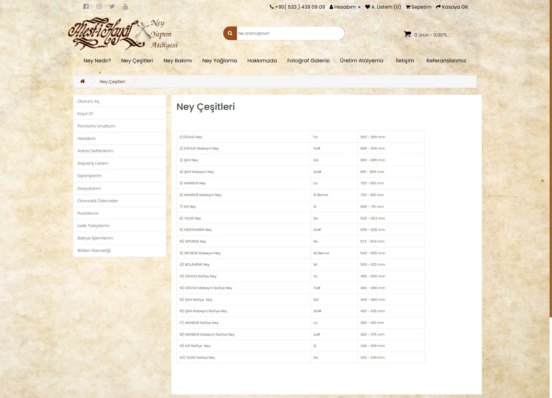552x398 pixels.
Task: Click the shopping cart icon
Action: [407, 34]
